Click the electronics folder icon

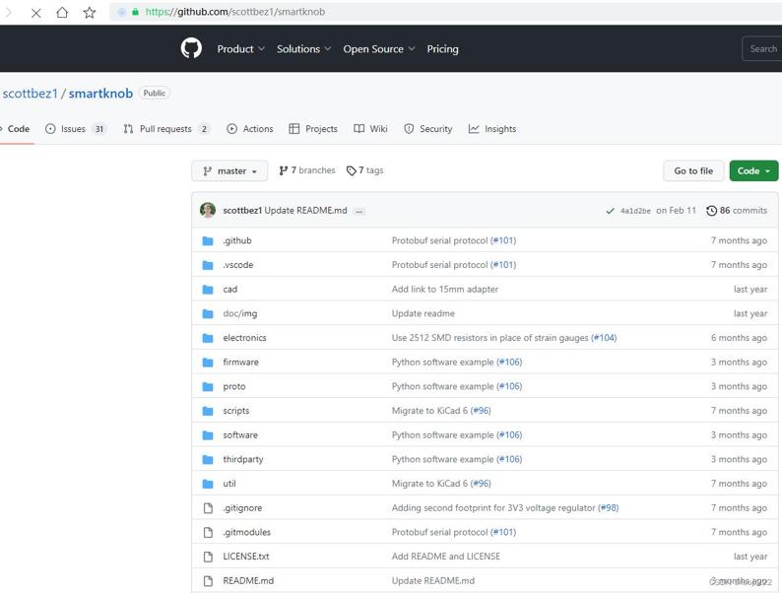tap(208, 338)
